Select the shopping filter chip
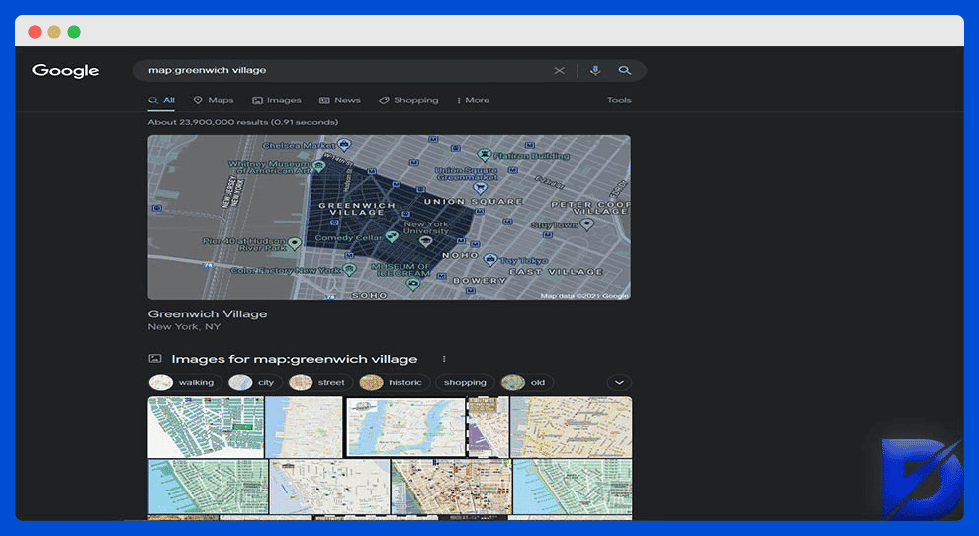This screenshot has width=979, height=536. (x=465, y=383)
